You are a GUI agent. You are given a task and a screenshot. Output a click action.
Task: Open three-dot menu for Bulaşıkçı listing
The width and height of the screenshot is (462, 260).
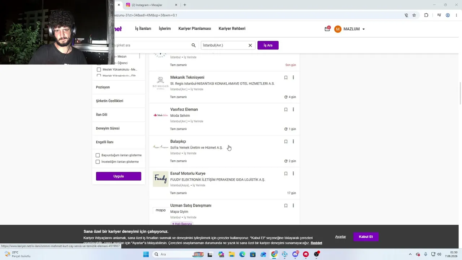tap(293, 142)
